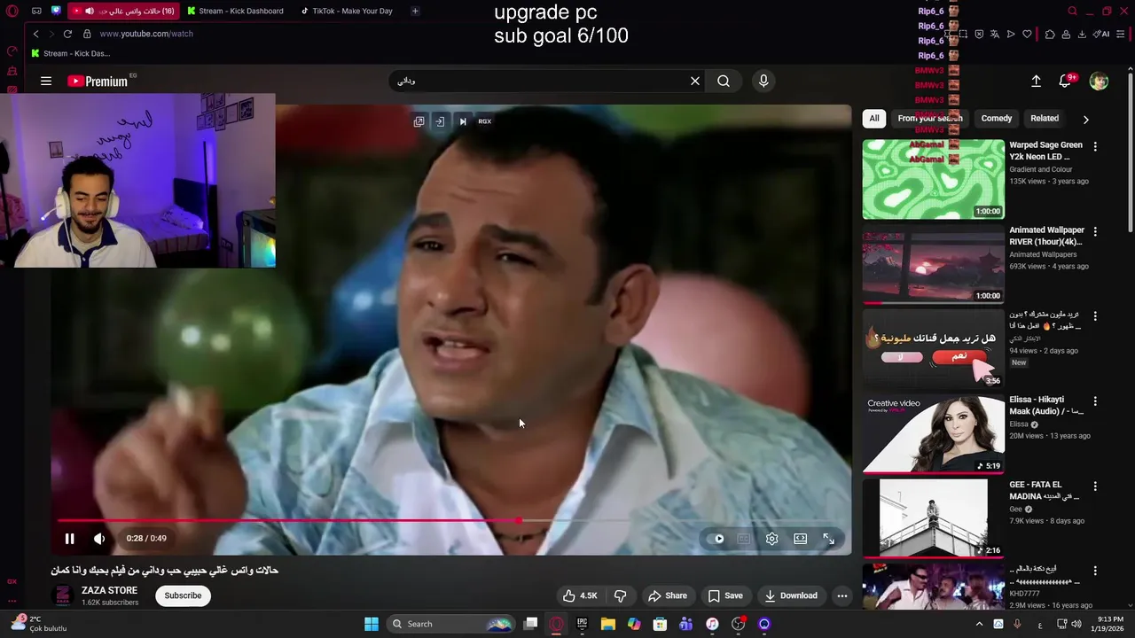Click the youtube.com address bar
Screen dimensions: 1135x638
tap(146, 34)
